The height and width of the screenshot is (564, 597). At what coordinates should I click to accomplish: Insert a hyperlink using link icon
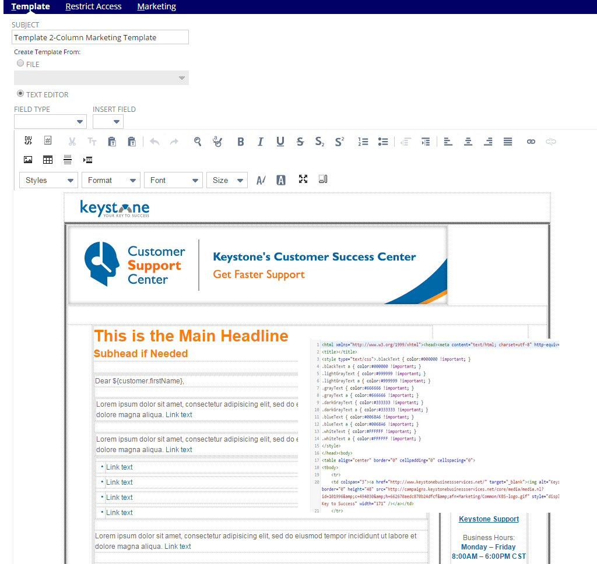pos(531,142)
